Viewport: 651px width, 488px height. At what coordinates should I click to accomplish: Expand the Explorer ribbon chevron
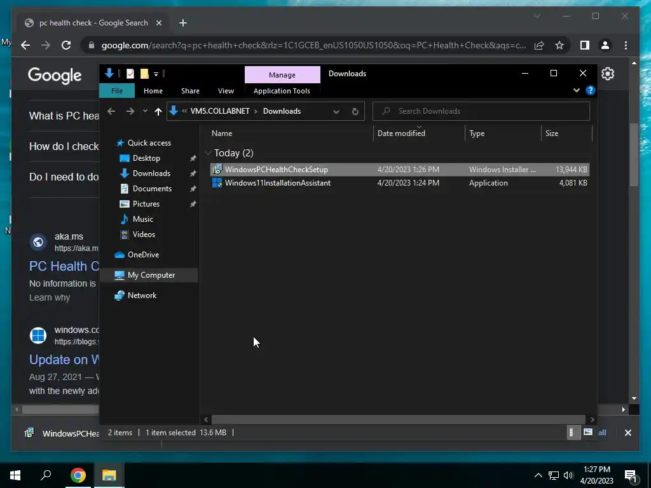(576, 90)
